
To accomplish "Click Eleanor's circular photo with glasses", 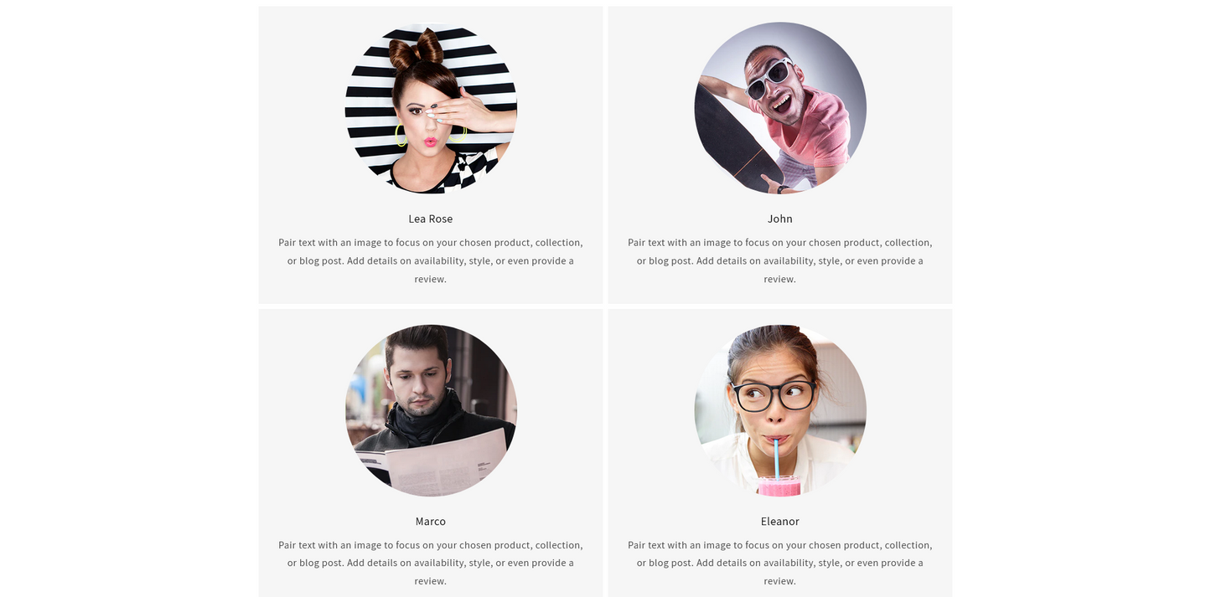I will click(780, 410).
